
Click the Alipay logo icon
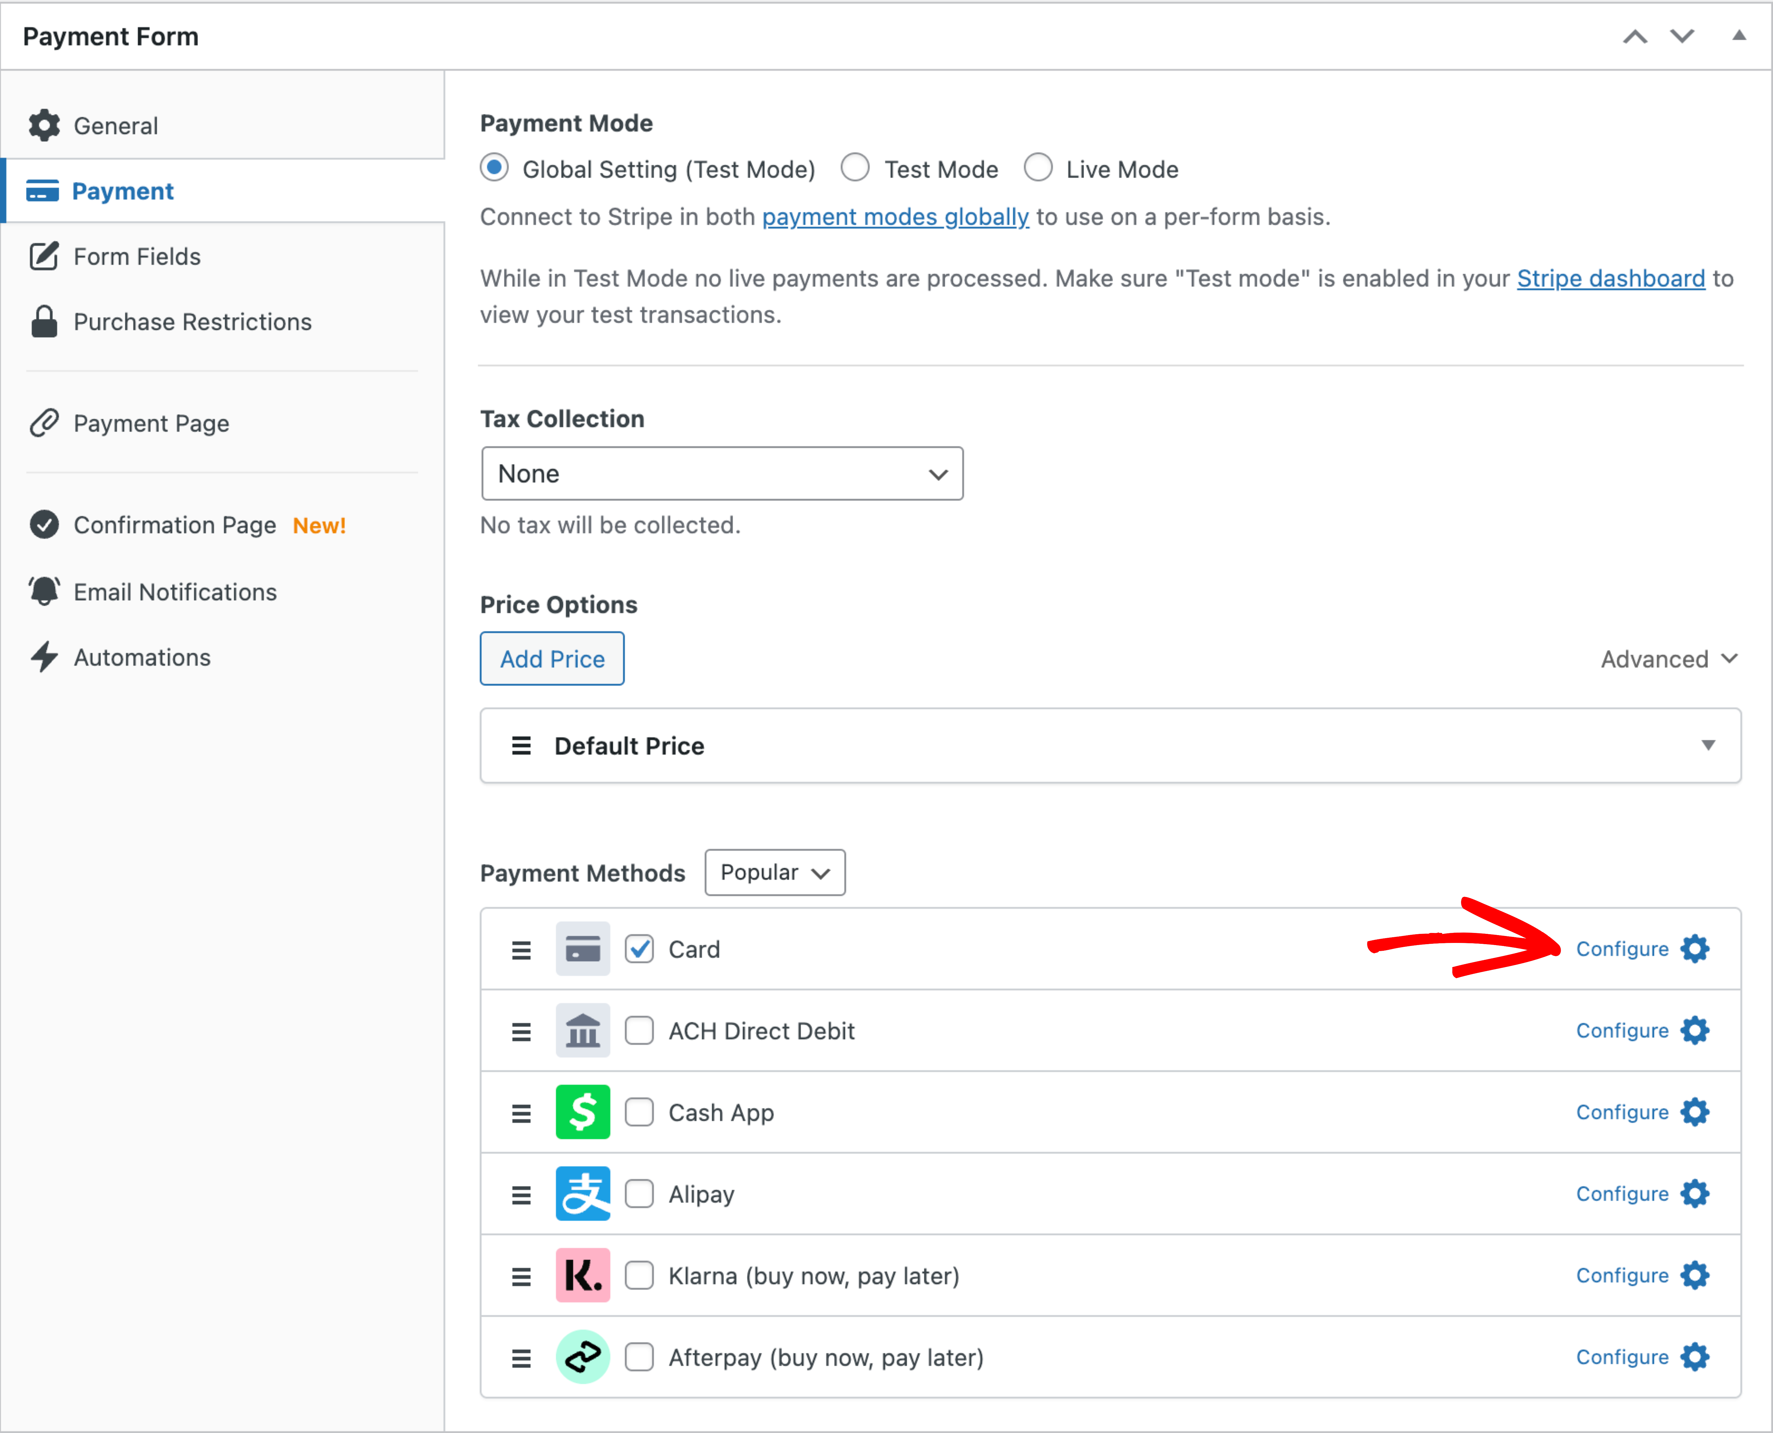click(583, 1194)
